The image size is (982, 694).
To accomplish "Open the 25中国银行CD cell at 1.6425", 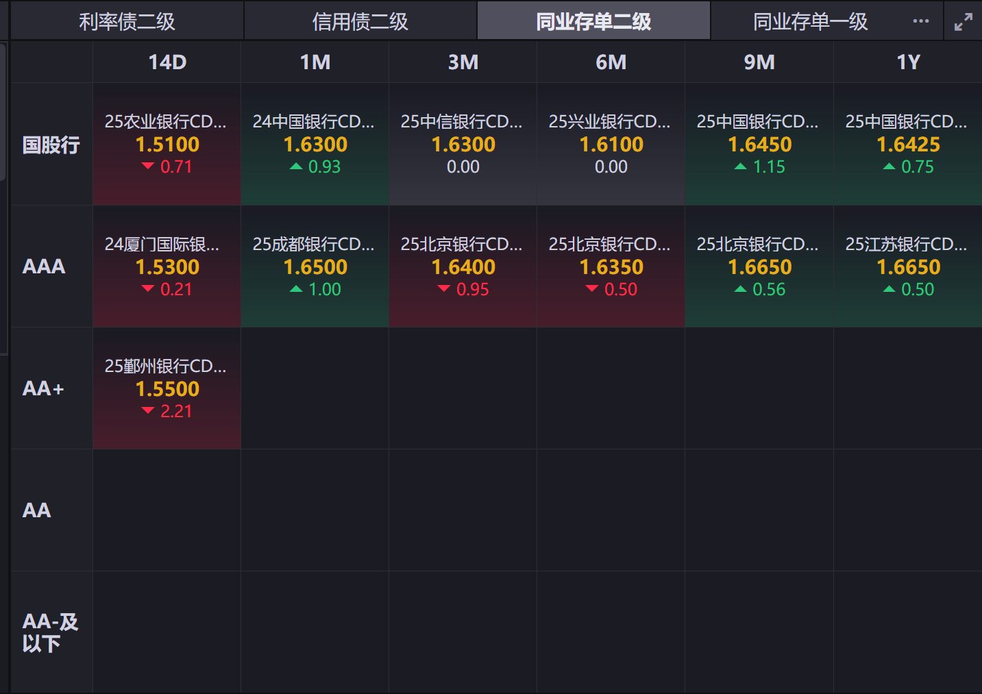I will 908,145.
